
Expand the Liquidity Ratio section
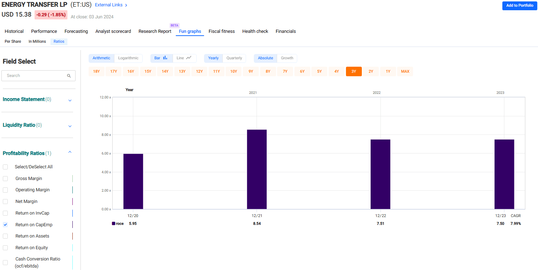(x=70, y=126)
